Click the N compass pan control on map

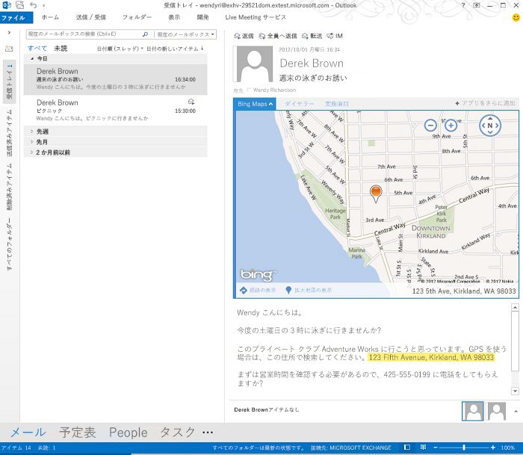pos(490,126)
